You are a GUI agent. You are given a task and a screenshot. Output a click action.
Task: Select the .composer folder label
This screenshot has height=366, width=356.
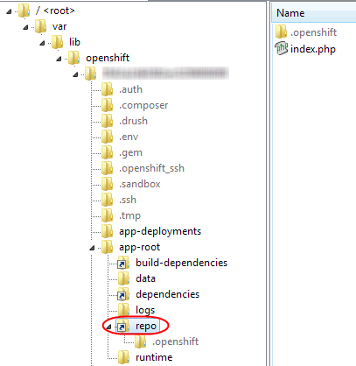tap(143, 105)
